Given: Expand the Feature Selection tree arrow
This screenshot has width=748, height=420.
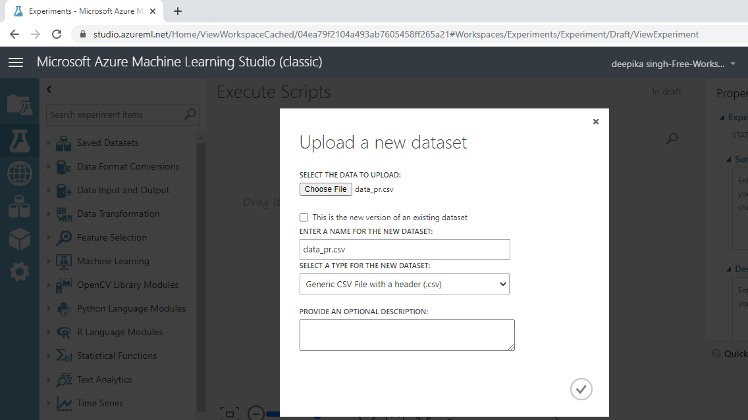Looking at the screenshot, I should pos(49,237).
